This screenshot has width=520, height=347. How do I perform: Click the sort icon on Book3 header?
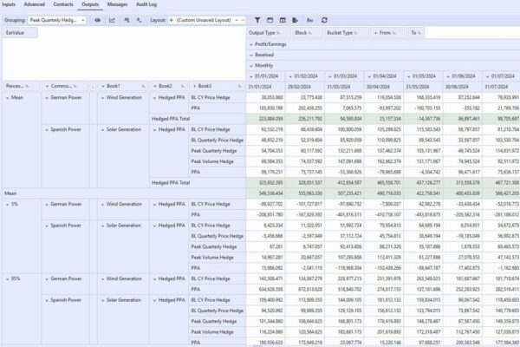click(x=240, y=87)
